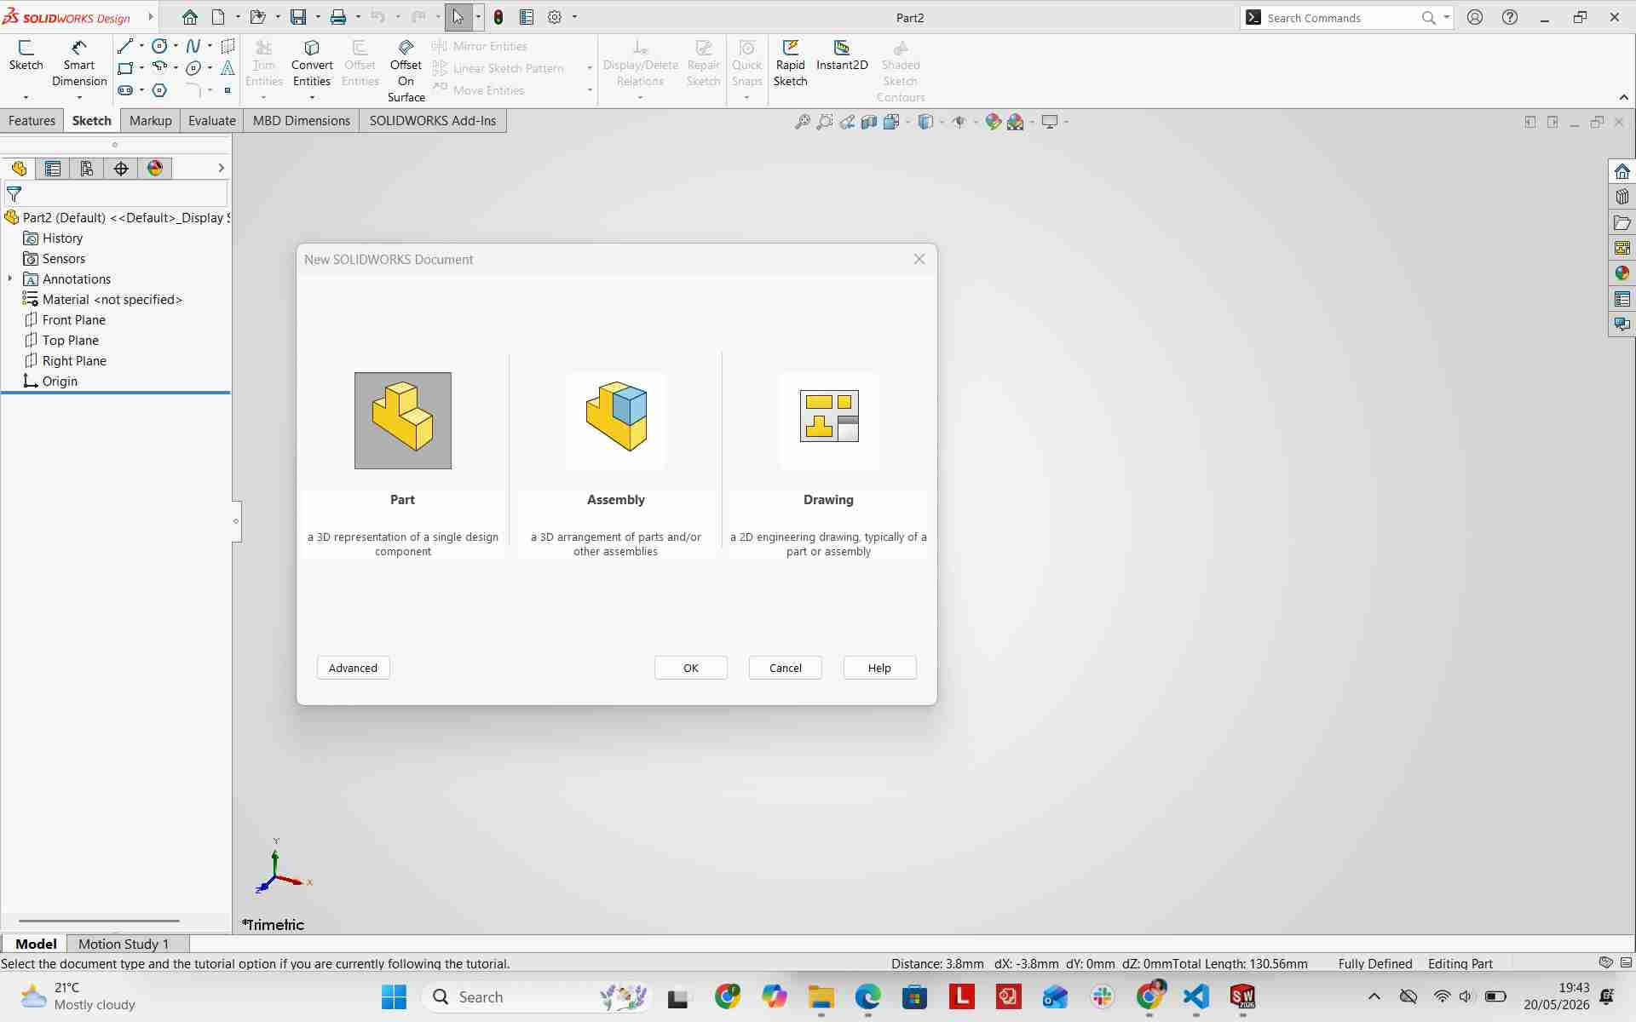1636x1022 pixels.
Task: Click the Search Commands input field
Action: pos(1340,17)
